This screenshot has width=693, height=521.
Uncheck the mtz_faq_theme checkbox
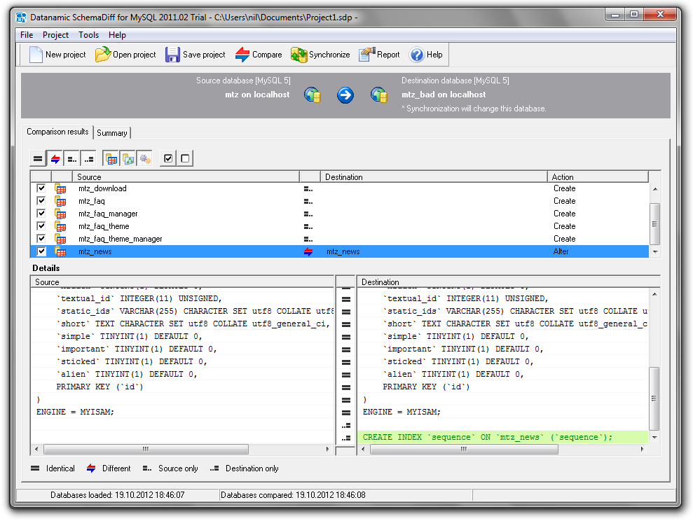pyautogui.click(x=41, y=226)
